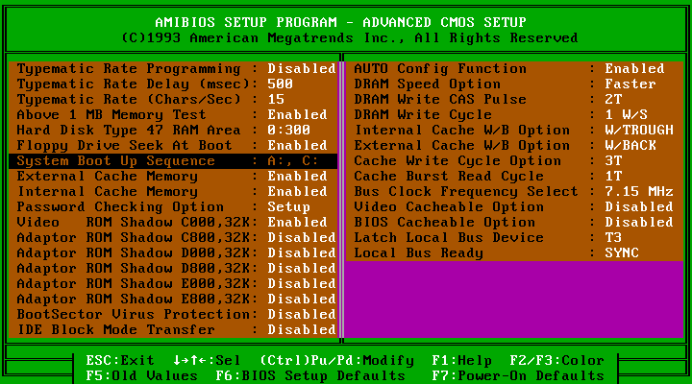Click the ESC:Exit hint

120,361
